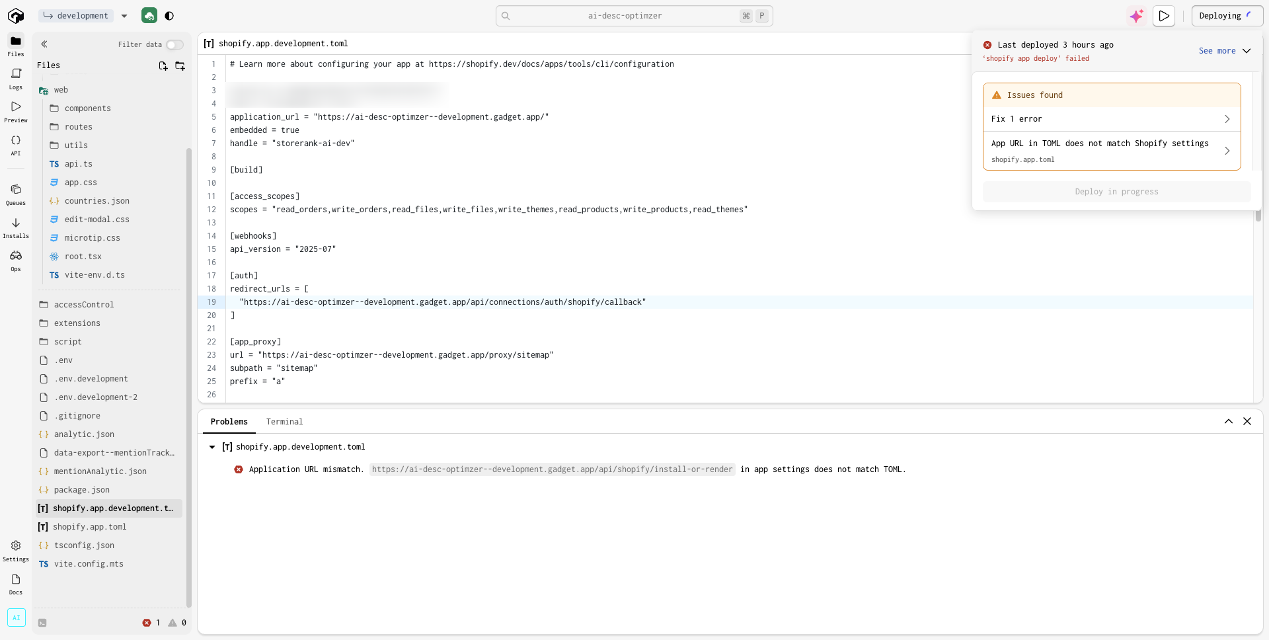Toggle the dark mode contrast icon
Viewport: 1269px width, 640px height.
[x=169, y=16]
